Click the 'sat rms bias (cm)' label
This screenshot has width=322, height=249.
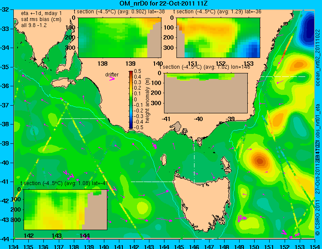(41, 19)
